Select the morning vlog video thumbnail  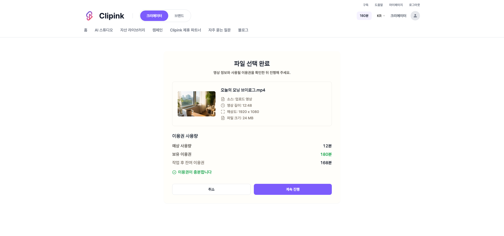[197, 104]
